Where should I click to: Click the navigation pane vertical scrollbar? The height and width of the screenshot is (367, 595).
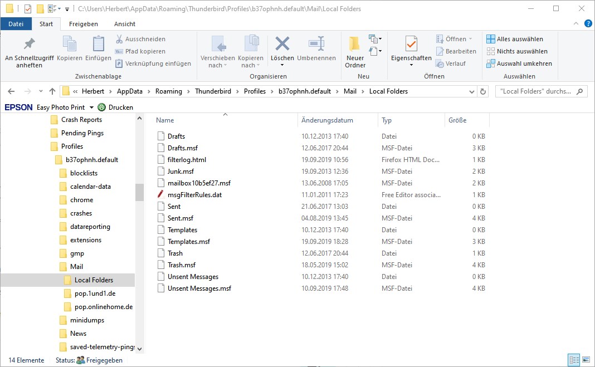point(139,192)
